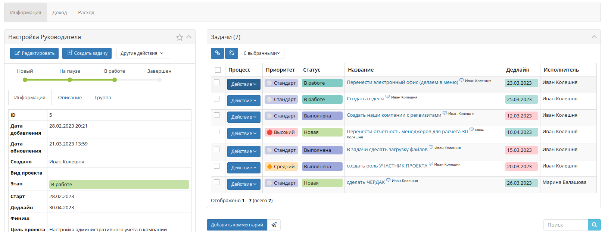605x232 pixels.
Task: Check the box for 'Перенести электронный офис' task
Action: click(216, 82)
